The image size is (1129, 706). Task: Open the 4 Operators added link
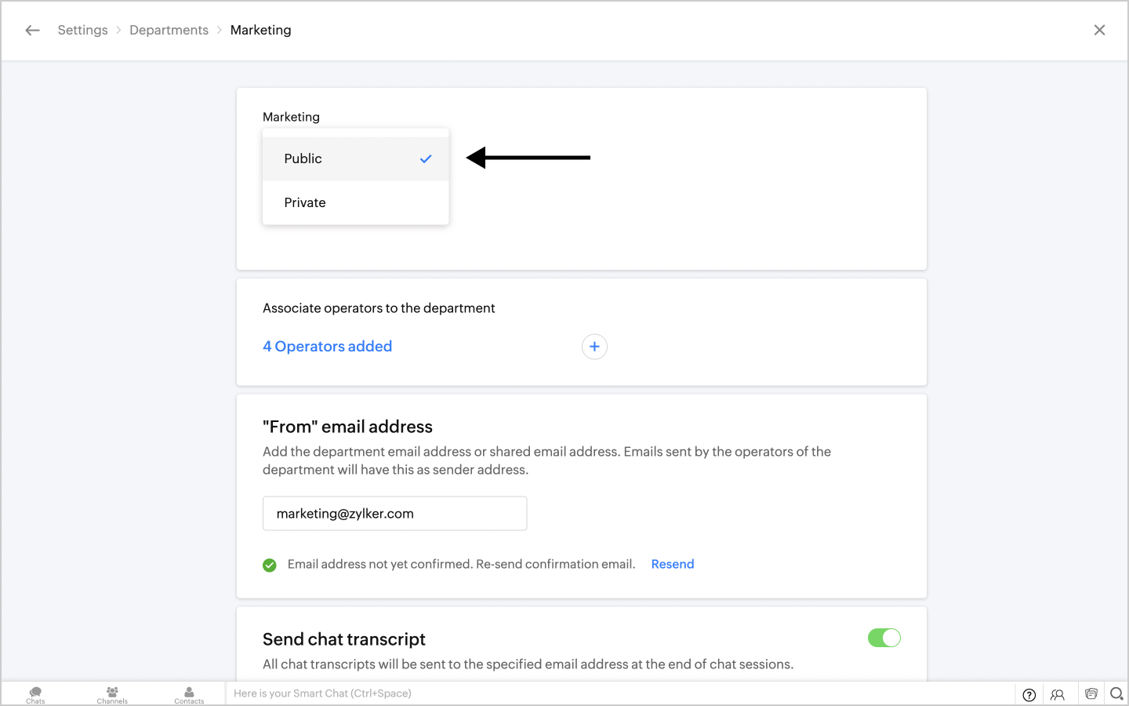(327, 347)
